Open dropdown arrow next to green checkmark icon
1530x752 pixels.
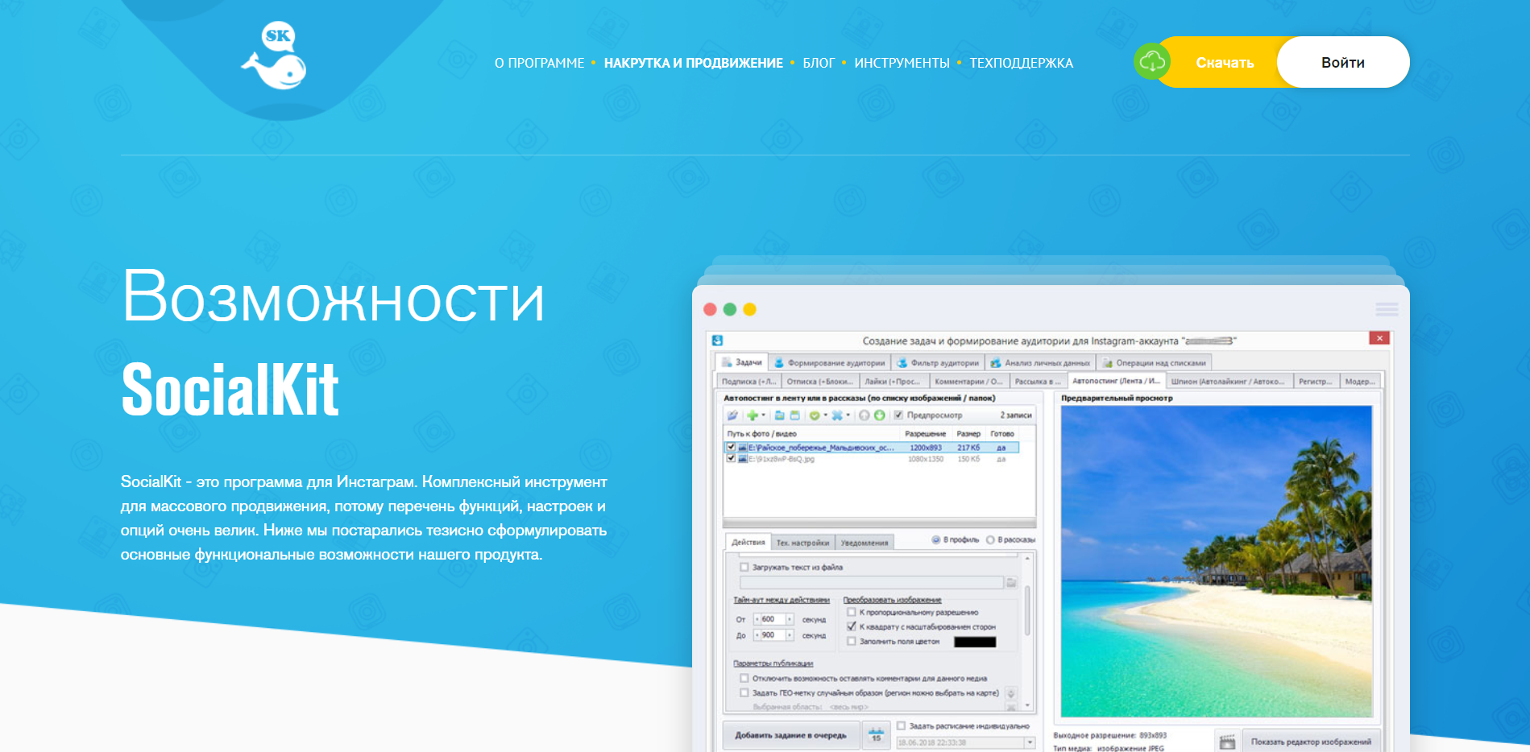click(826, 415)
